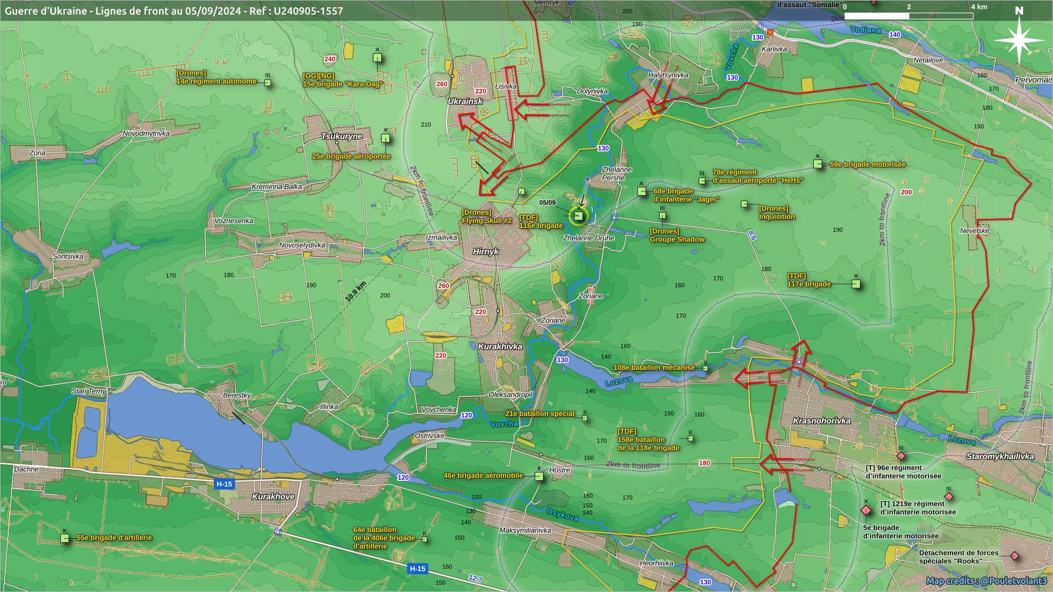Click the Maksymilianivka village label
The image size is (1053, 592).
[x=525, y=530]
